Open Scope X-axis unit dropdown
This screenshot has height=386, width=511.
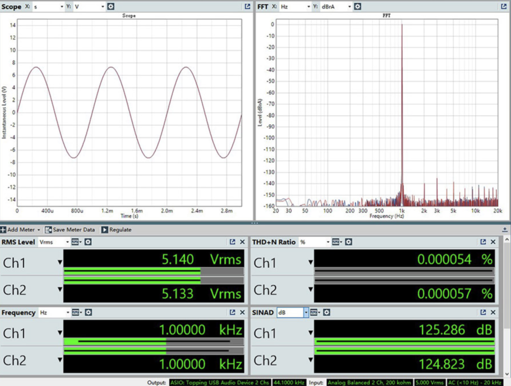pyautogui.click(x=48, y=7)
